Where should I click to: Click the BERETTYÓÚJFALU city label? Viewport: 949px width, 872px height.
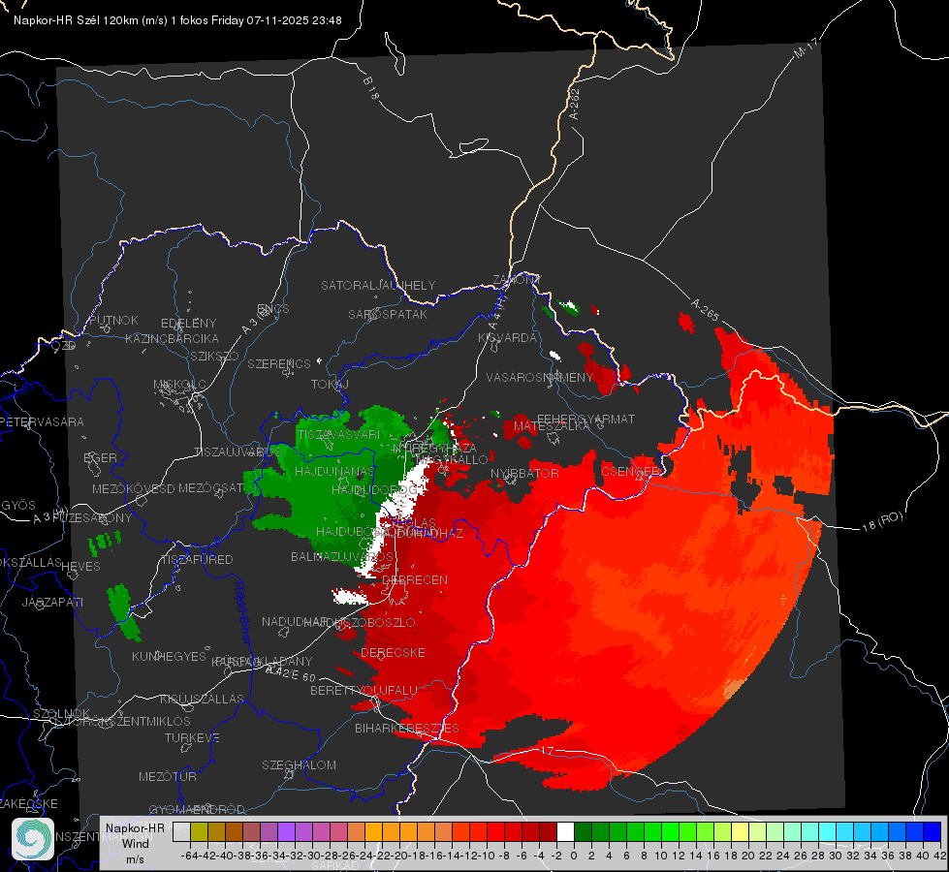[x=364, y=691]
